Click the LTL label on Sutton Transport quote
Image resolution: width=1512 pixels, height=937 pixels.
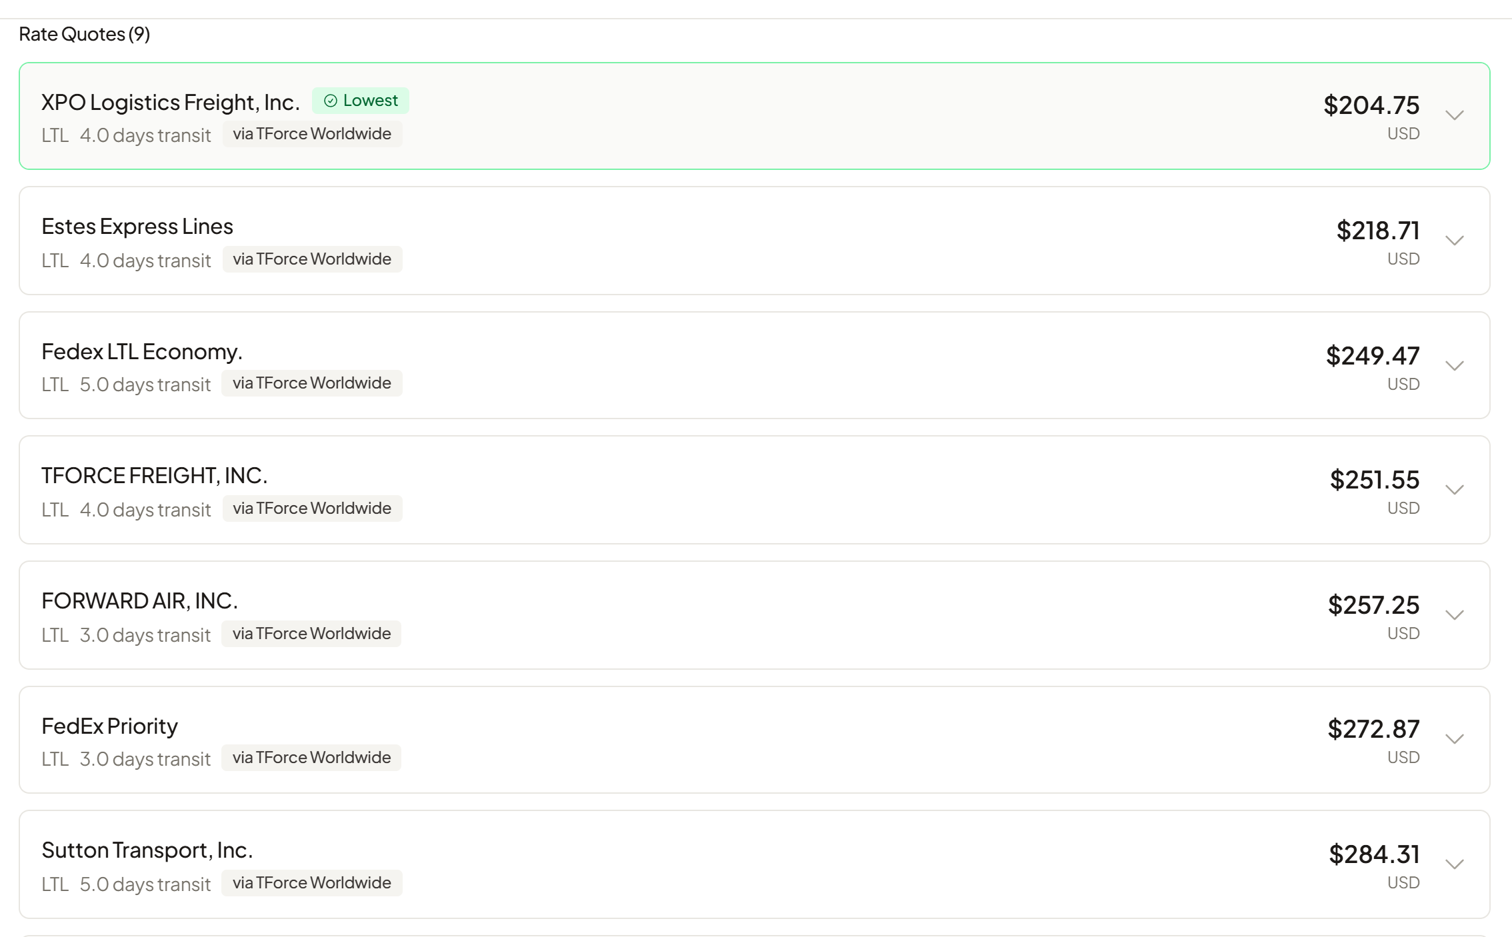(55, 884)
